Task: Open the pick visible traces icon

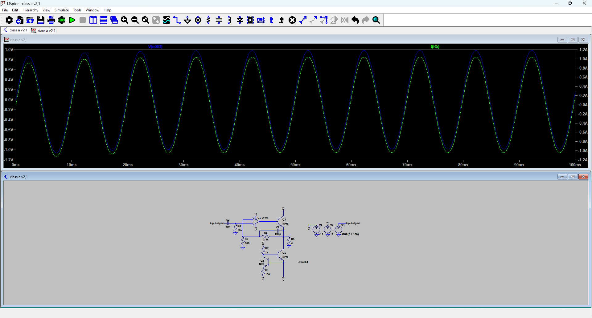Action: pos(166,20)
